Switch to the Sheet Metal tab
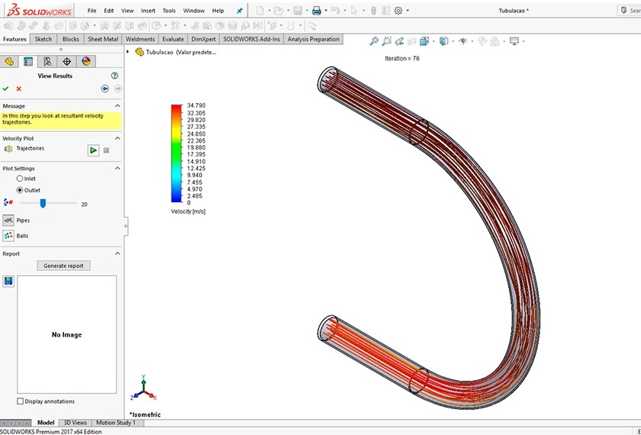 tap(103, 39)
